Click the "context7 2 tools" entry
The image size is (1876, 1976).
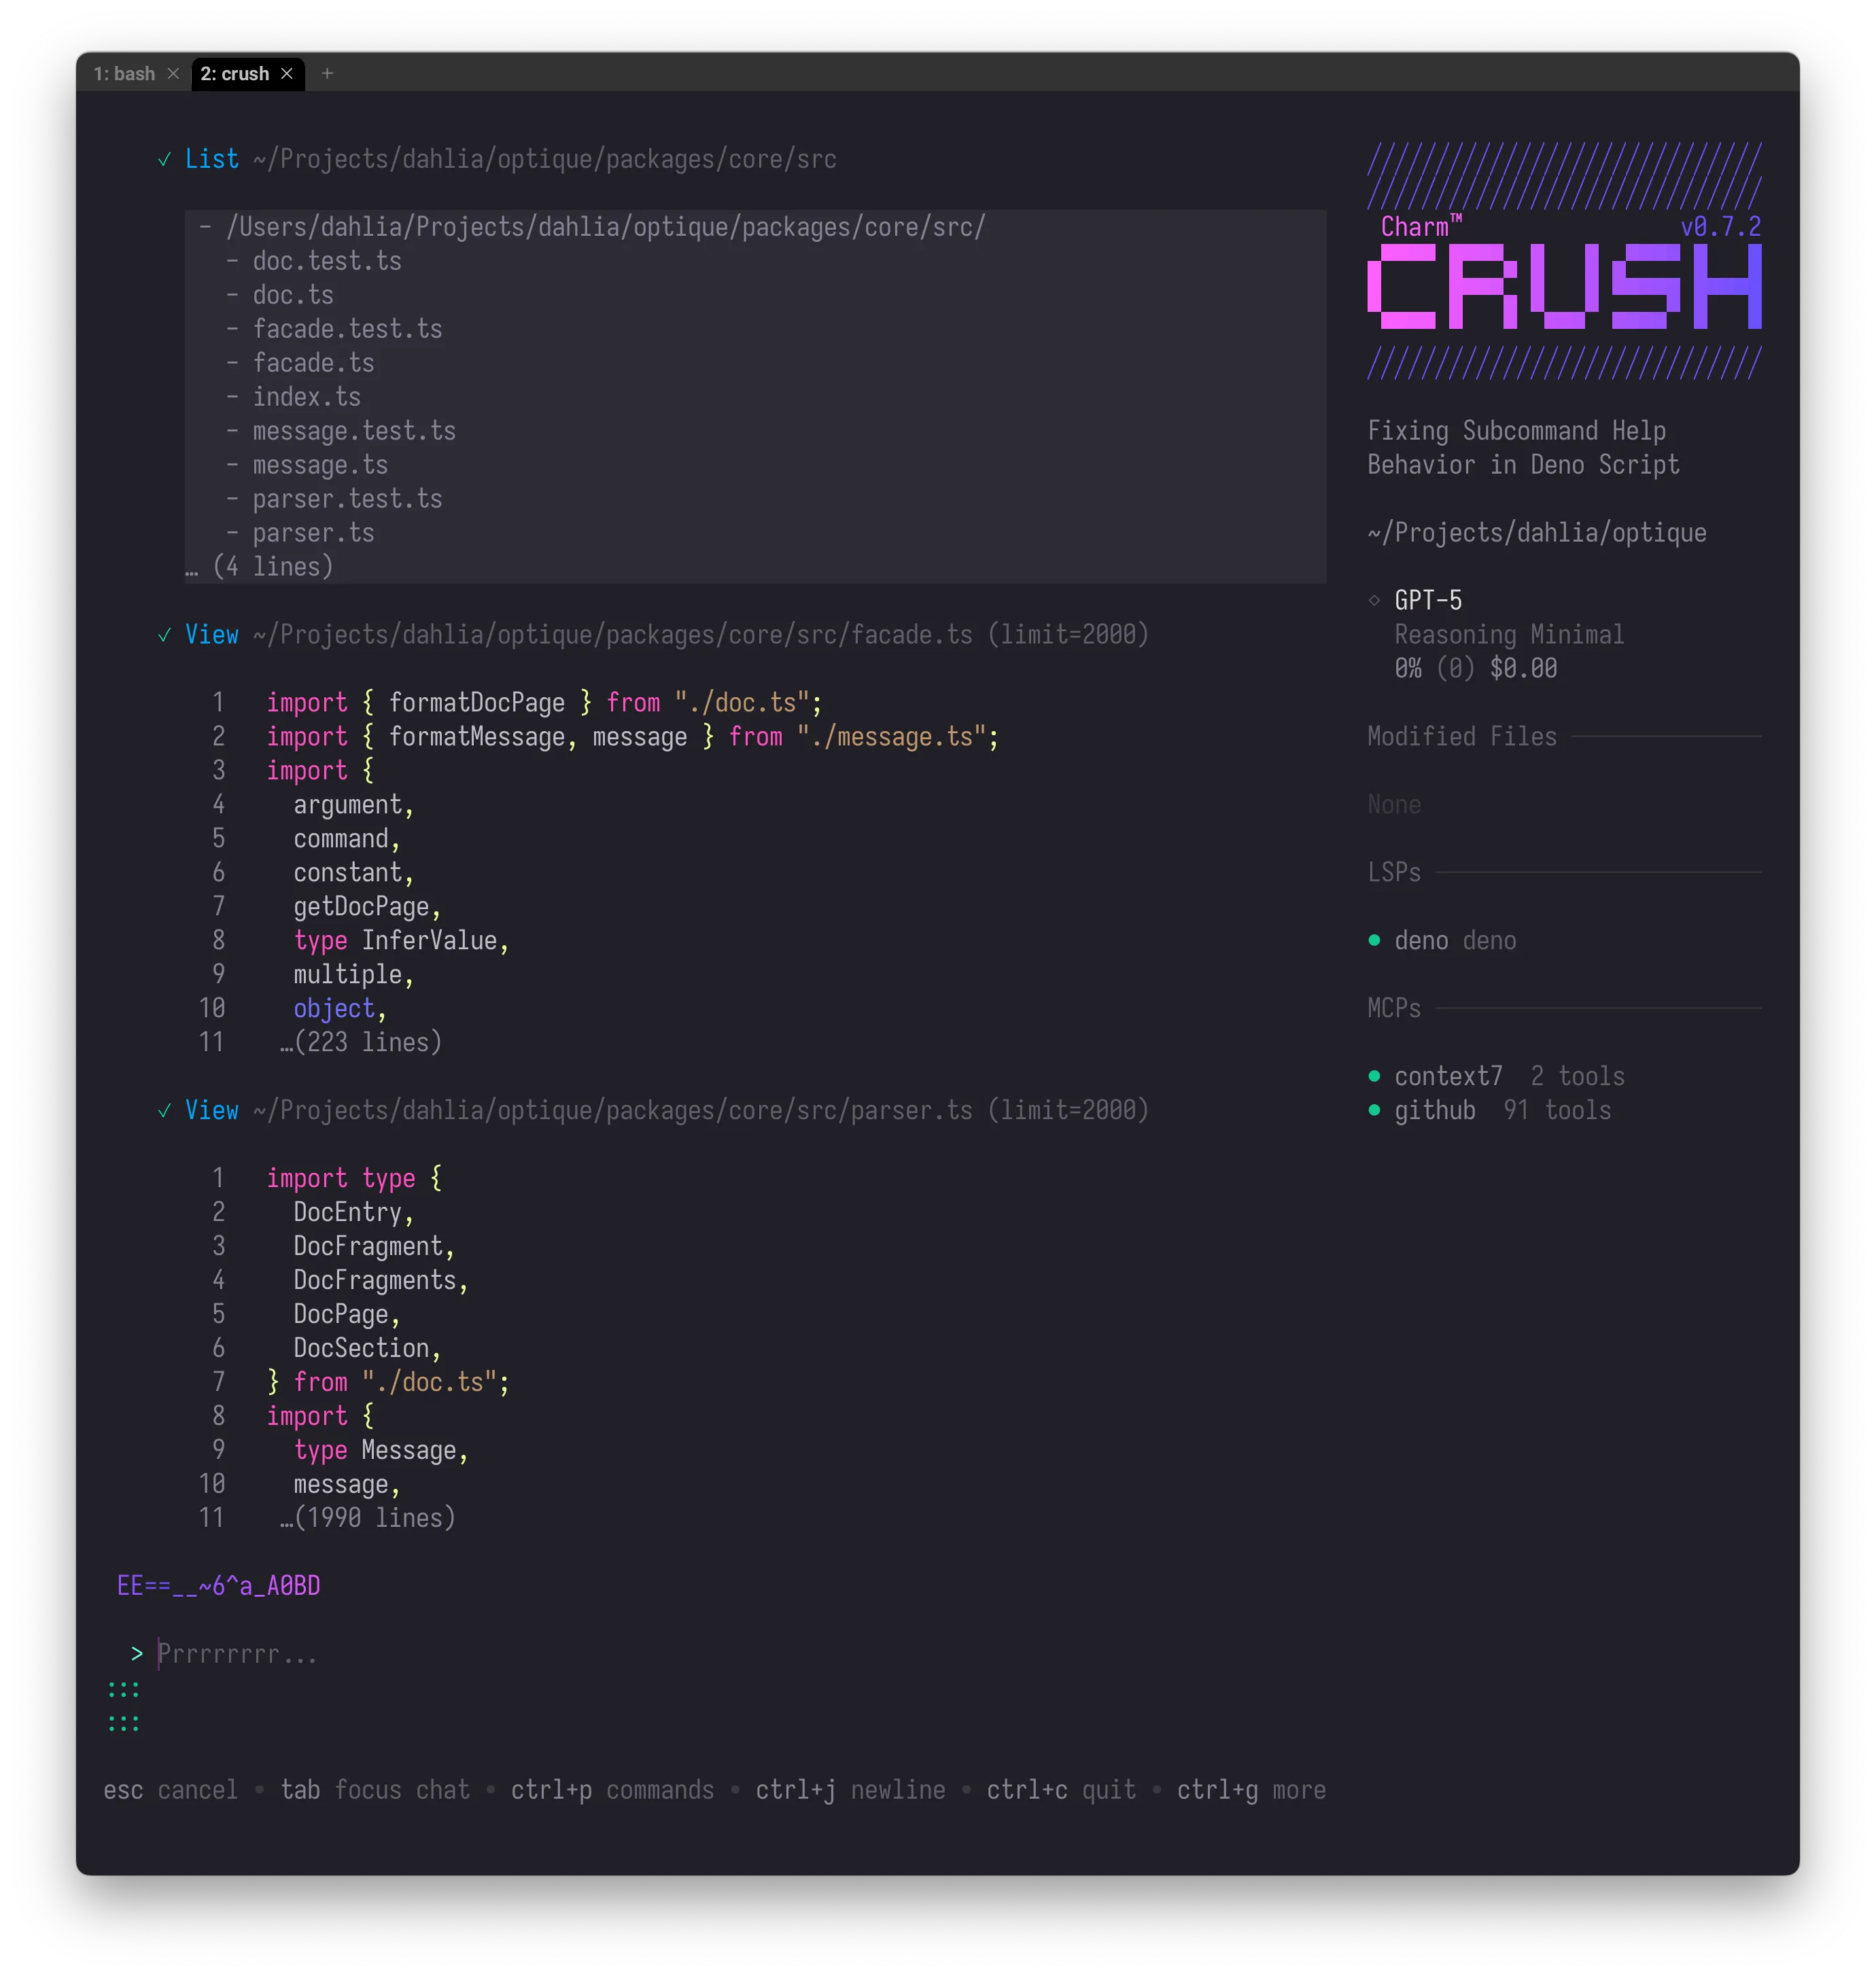coord(1509,1076)
